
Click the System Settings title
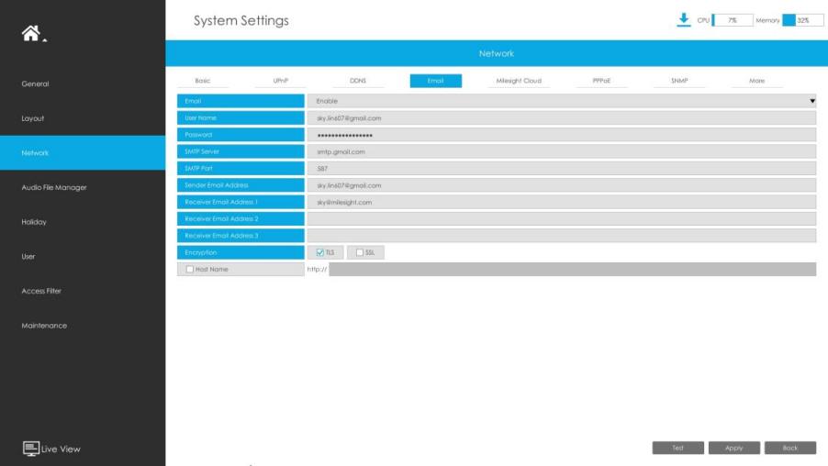coord(241,20)
